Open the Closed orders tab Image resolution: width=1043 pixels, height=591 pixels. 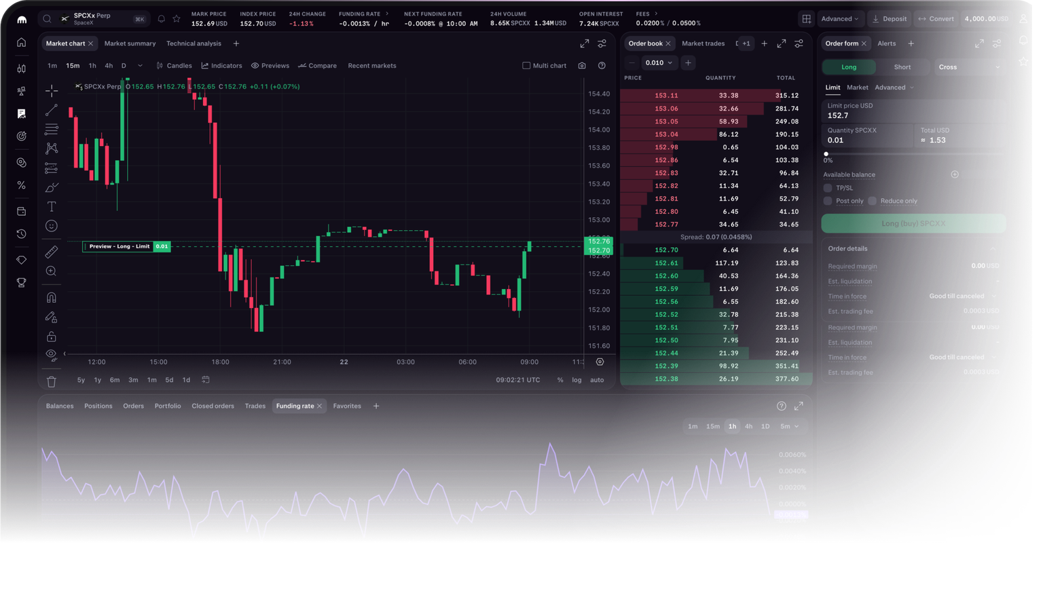click(213, 406)
